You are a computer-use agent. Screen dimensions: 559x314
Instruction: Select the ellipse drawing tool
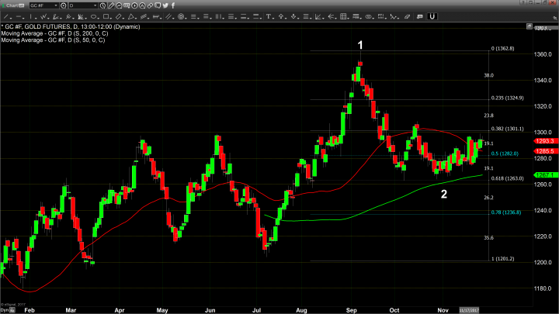click(x=93, y=17)
